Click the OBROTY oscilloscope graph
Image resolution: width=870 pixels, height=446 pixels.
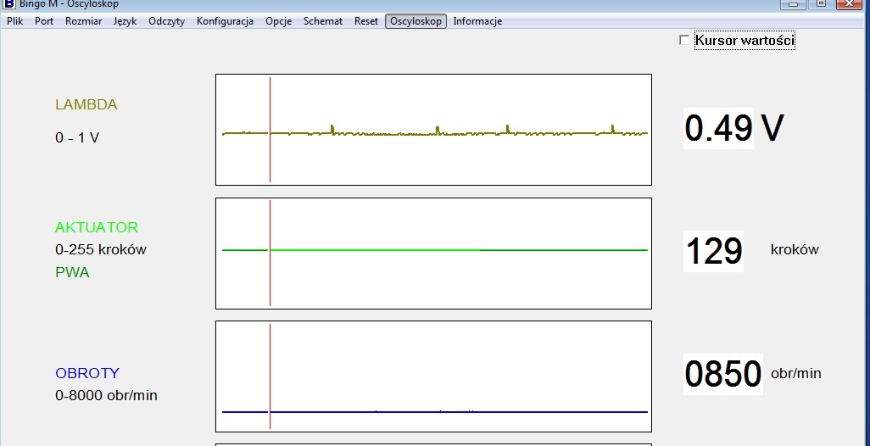tap(433, 376)
